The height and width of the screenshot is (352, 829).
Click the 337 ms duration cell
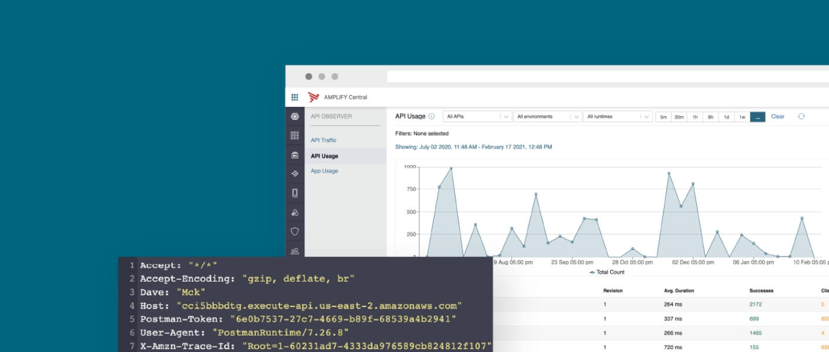click(x=673, y=319)
